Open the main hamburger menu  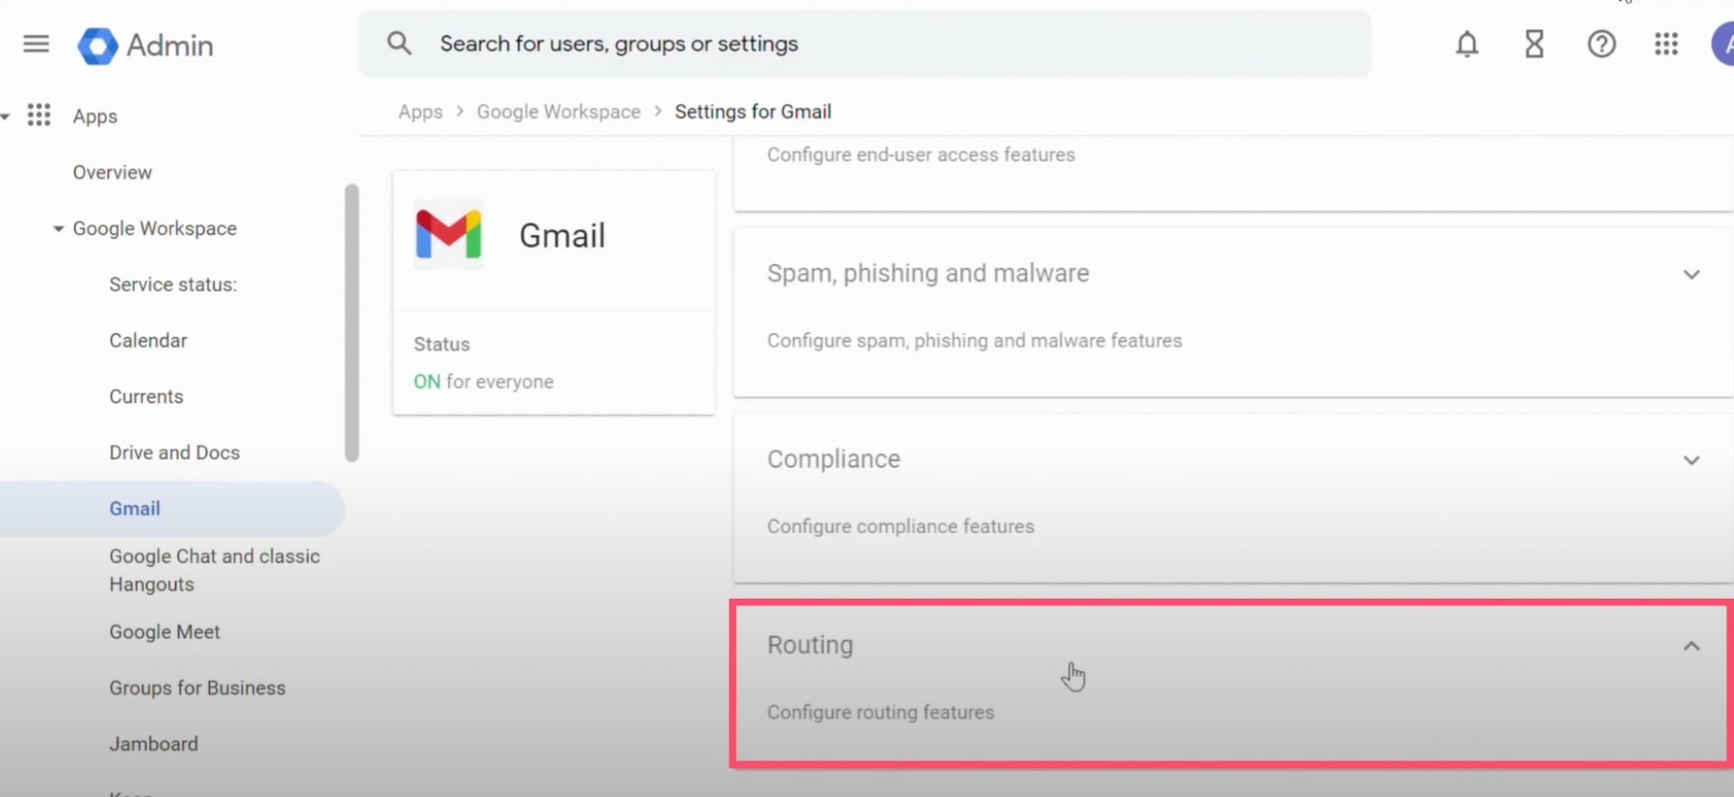(36, 44)
